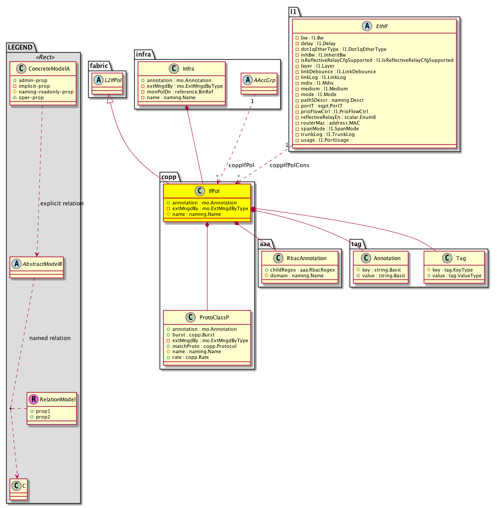This screenshot has height=508, width=497.
Task: Click the 'explicit relation' label
Action: click(61, 204)
